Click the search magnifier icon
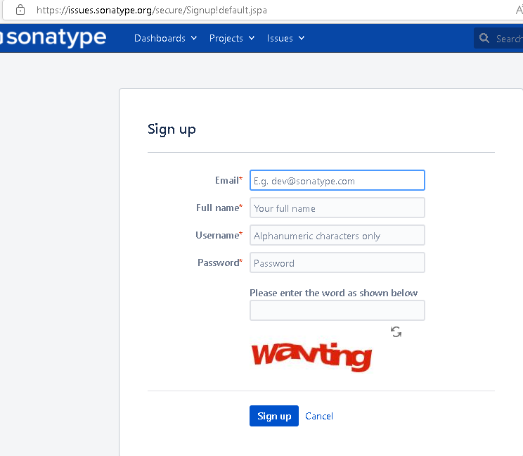 pyautogui.click(x=484, y=38)
